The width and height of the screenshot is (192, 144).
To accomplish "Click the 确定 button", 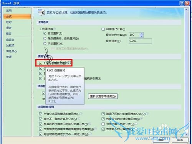I will [161, 140].
